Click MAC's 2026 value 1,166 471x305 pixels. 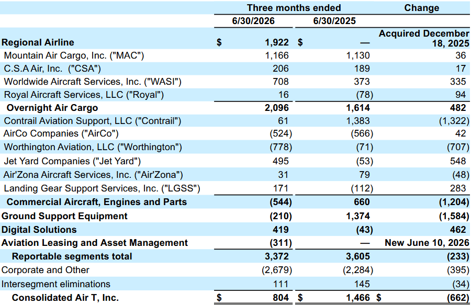click(x=277, y=55)
